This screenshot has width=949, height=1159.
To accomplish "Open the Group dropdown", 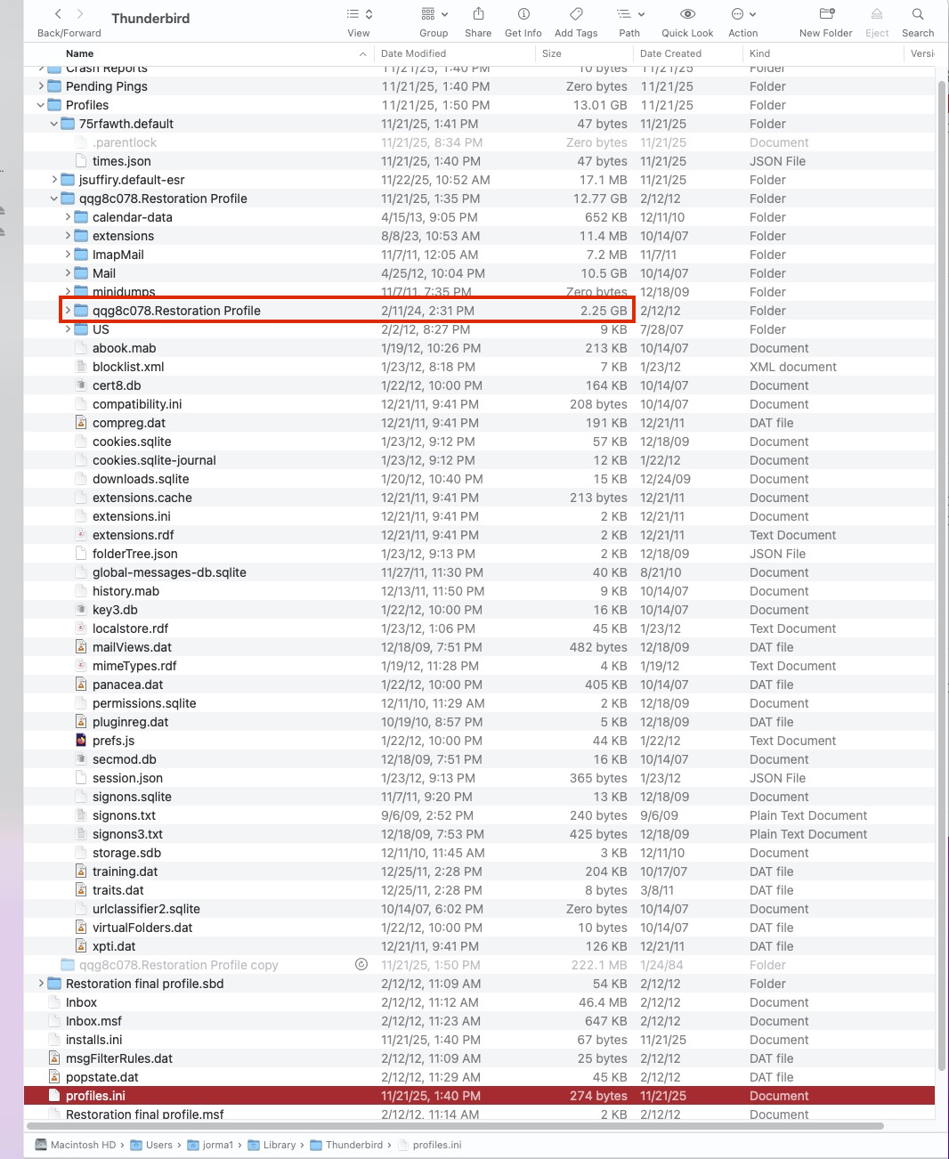I will [434, 14].
